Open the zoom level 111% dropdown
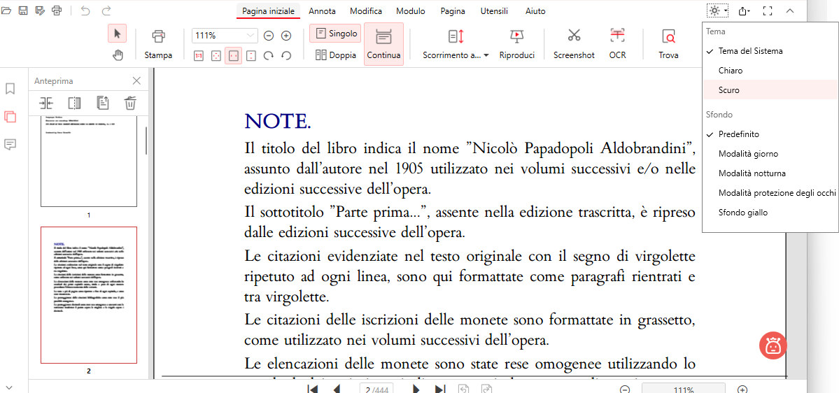839x393 pixels. pyautogui.click(x=251, y=36)
